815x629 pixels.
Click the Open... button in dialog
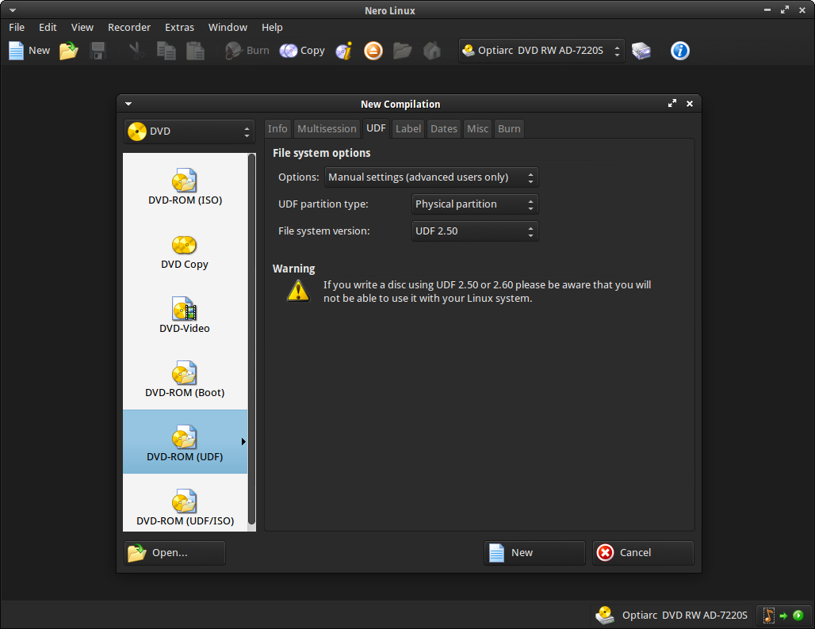[x=174, y=553]
